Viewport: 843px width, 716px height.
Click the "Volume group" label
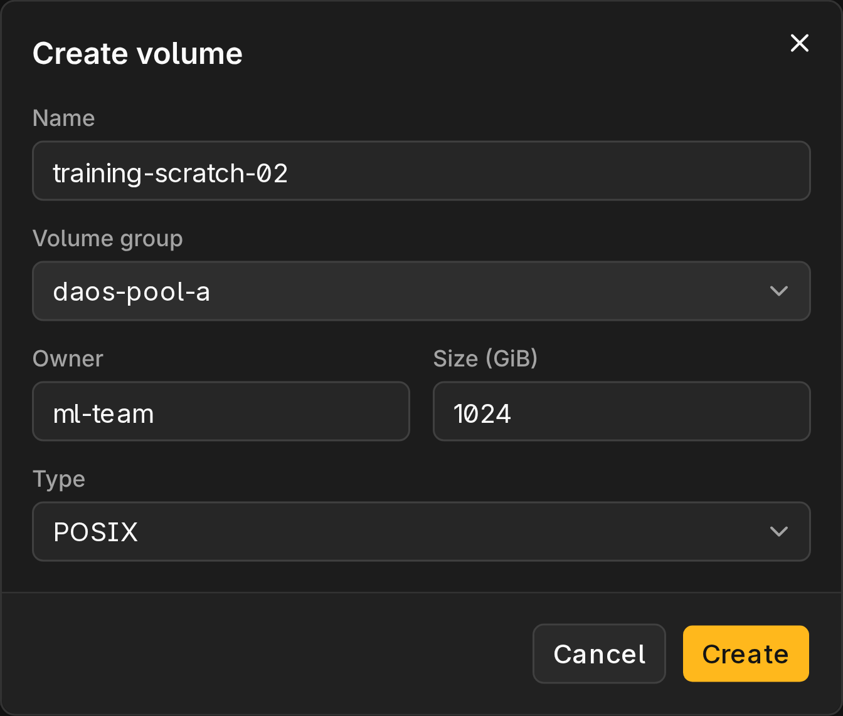click(107, 239)
